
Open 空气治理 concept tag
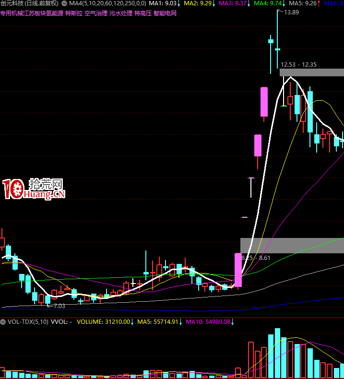96,13
